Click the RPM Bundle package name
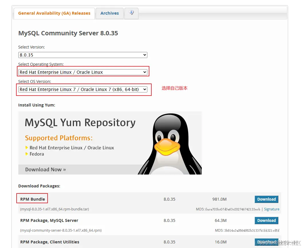The image size is (303, 248). click(x=32, y=199)
